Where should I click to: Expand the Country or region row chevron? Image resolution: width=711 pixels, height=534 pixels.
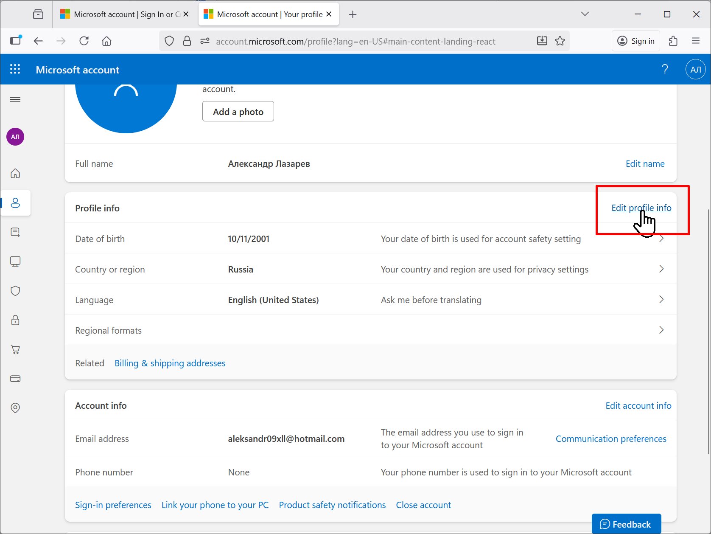(661, 269)
